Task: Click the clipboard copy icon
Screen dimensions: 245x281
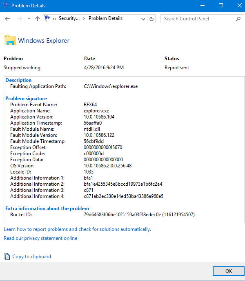Action: 7,257
